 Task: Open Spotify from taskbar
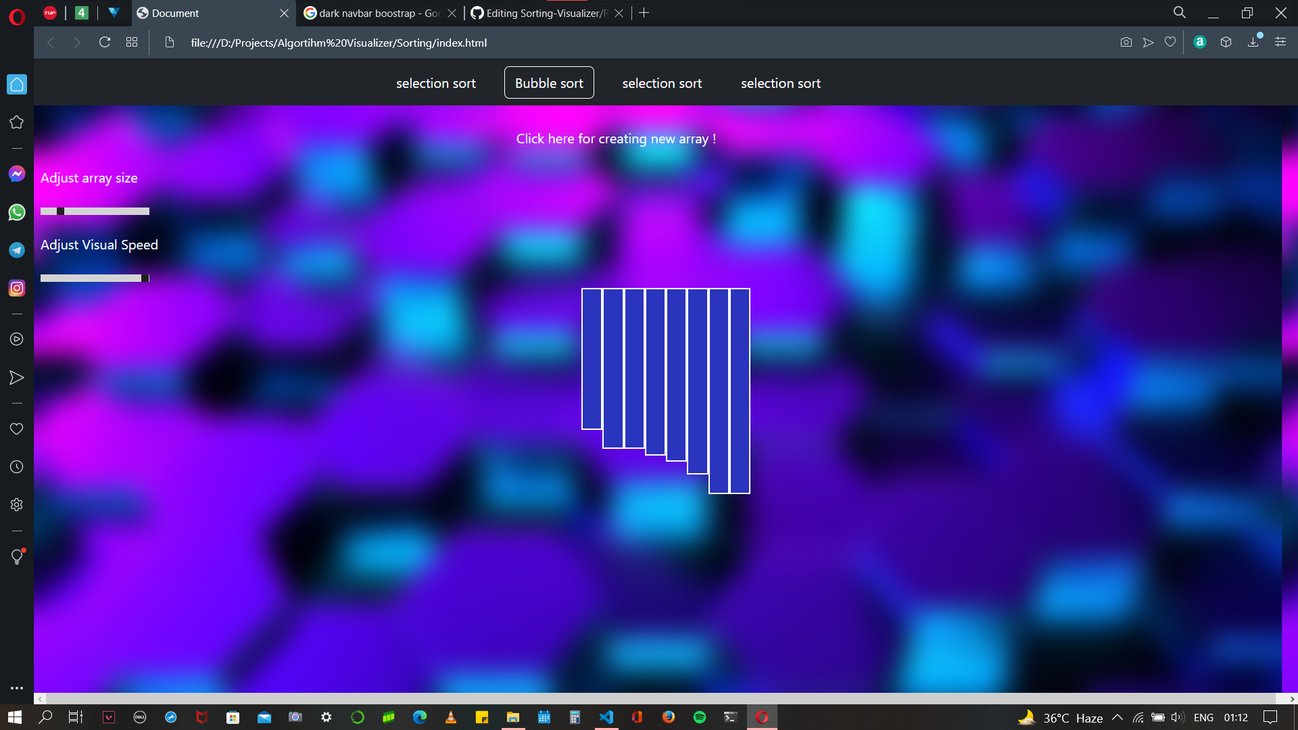(700, 717)
